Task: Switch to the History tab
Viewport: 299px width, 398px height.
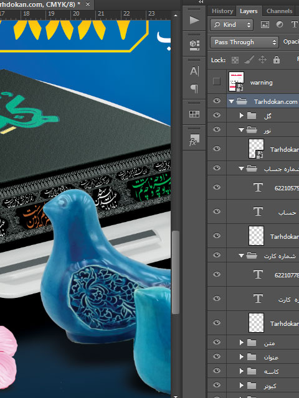Action: point(222,11)
